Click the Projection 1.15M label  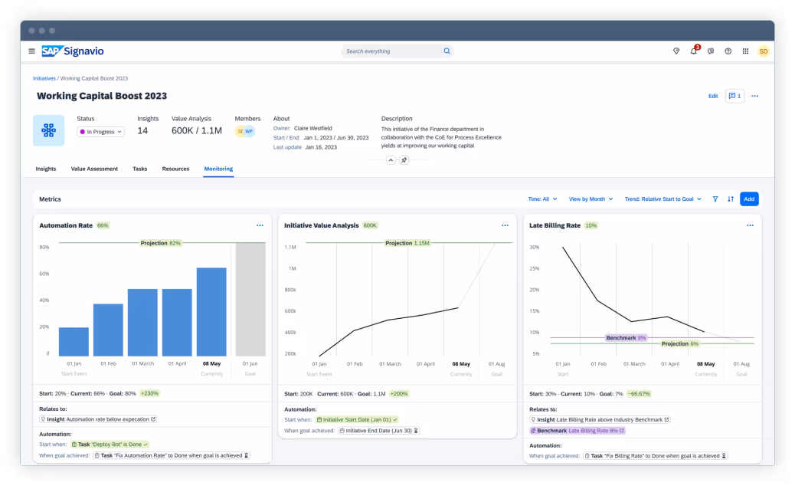coord(407,243)
